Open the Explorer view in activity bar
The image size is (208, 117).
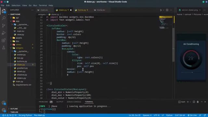coord(4,11)
